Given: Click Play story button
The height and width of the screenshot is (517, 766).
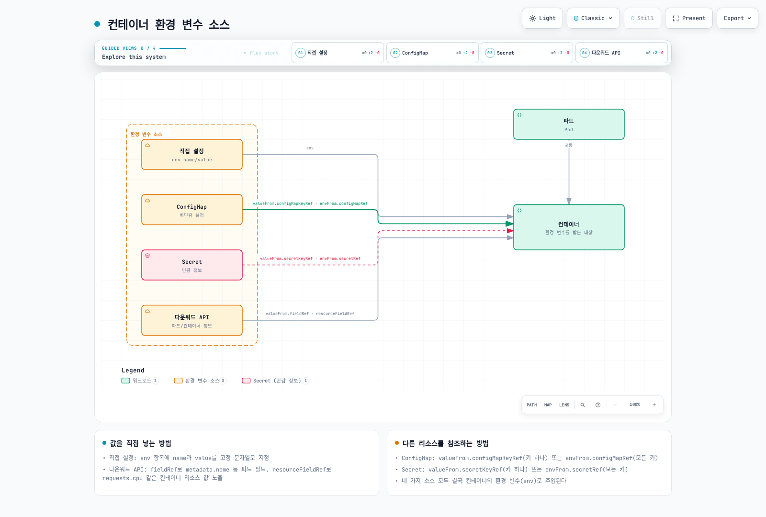Looking at the screenshot, I should (261, 53).
